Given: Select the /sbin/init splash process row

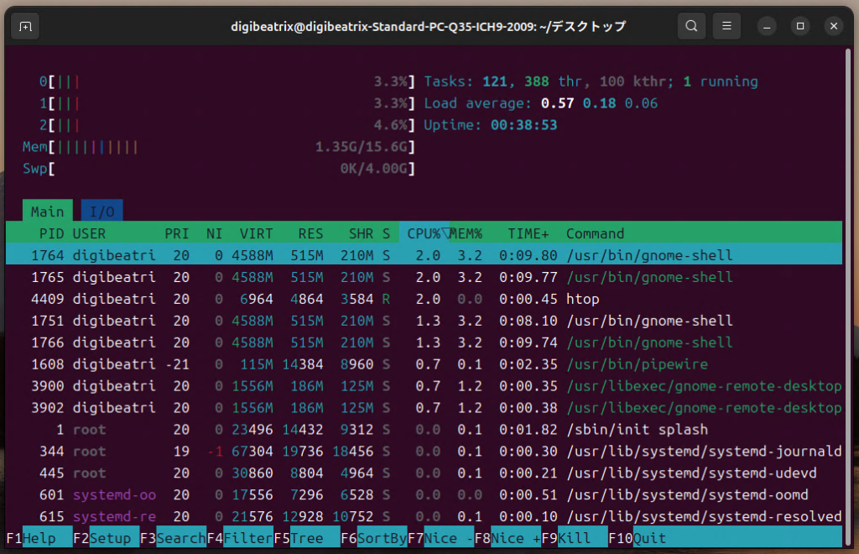Looking at the screenshot, I should [336, 429].
